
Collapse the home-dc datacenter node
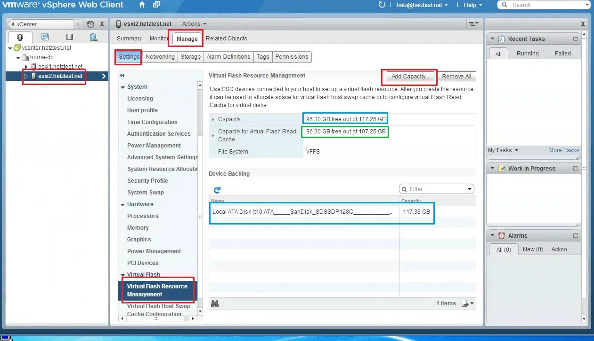pos(18,57)
